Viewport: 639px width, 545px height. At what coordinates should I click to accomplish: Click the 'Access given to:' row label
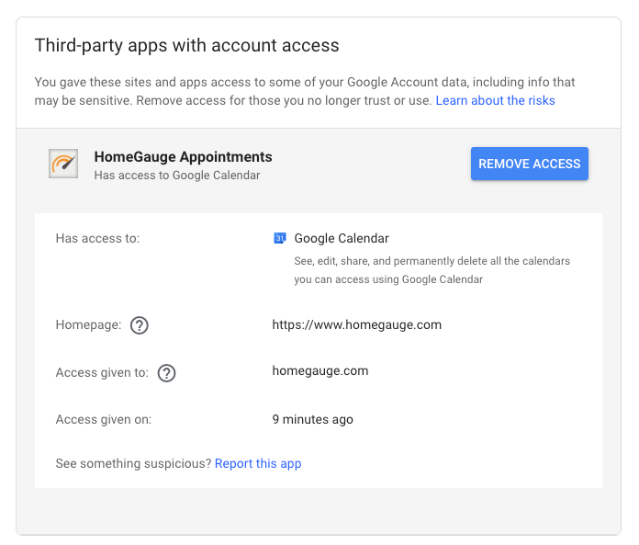(x=103, y=373)
